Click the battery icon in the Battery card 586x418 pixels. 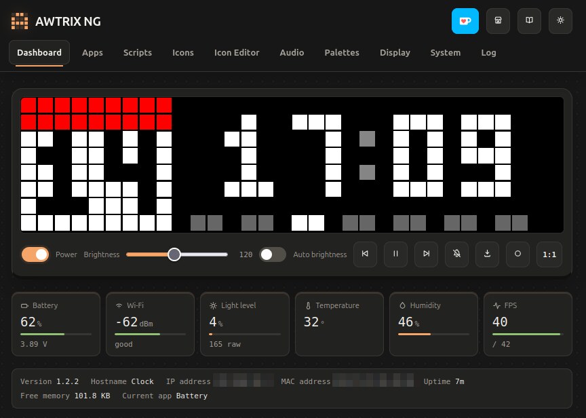click(24, 306)
